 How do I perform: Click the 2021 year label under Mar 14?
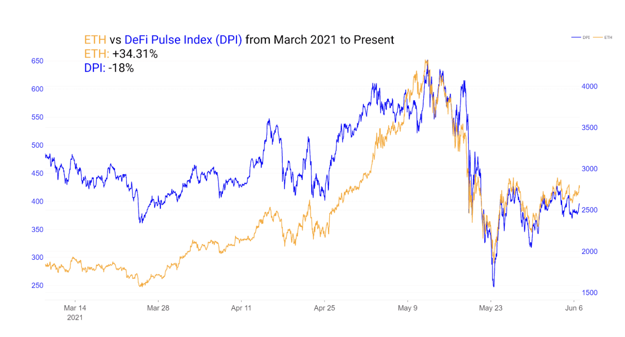(75, 317)
